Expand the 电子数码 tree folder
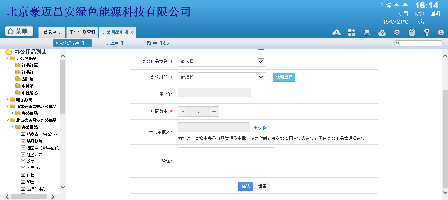This screenshot has height=200, width=448. coord(8,99)
